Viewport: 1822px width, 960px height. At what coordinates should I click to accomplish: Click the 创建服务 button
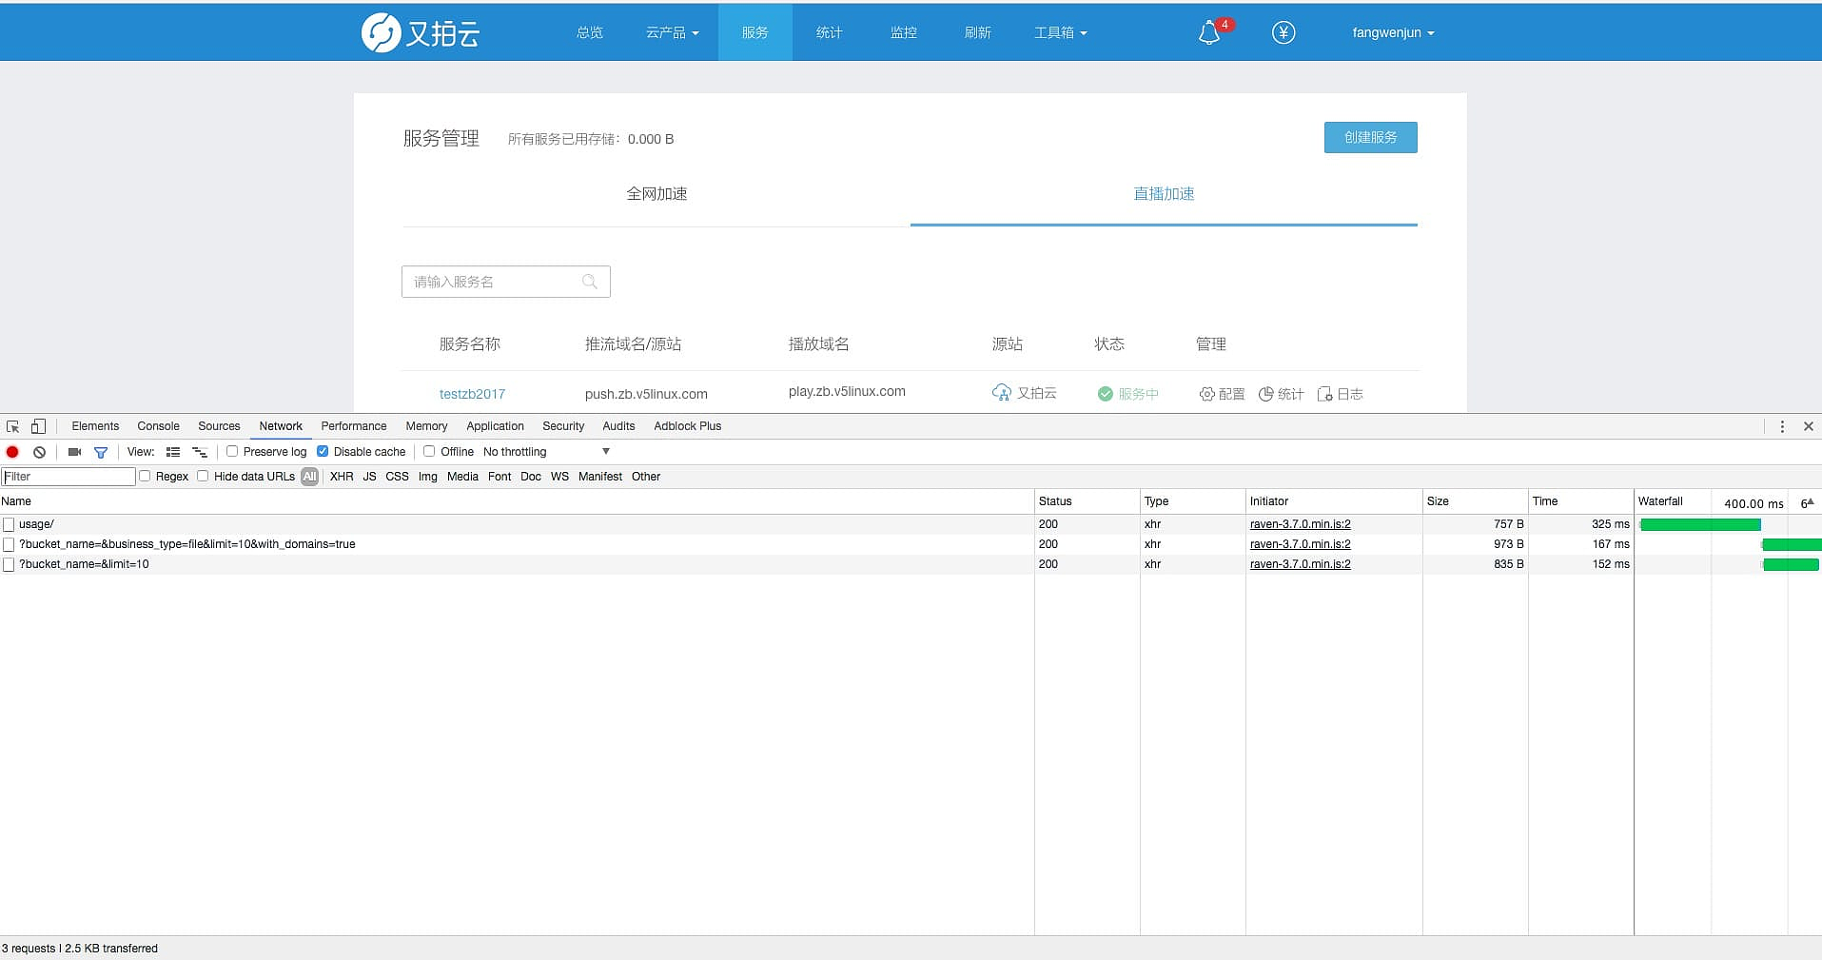tap(1370, 137)
